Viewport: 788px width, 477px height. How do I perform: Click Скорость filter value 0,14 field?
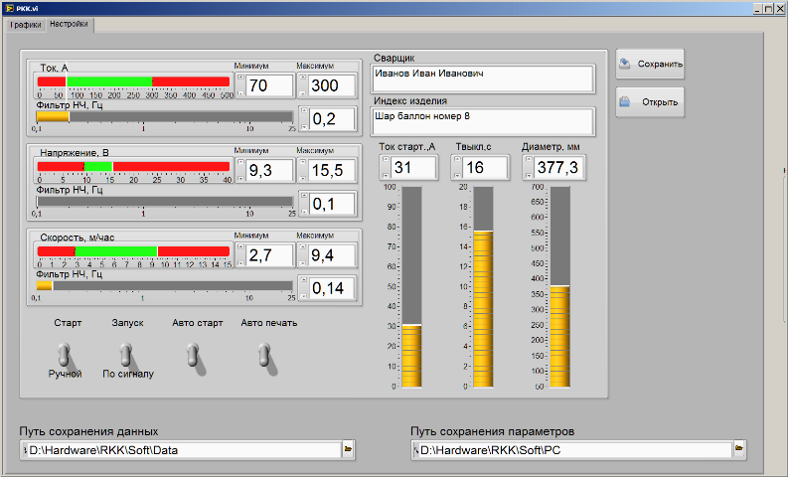(x=332, y=288)
